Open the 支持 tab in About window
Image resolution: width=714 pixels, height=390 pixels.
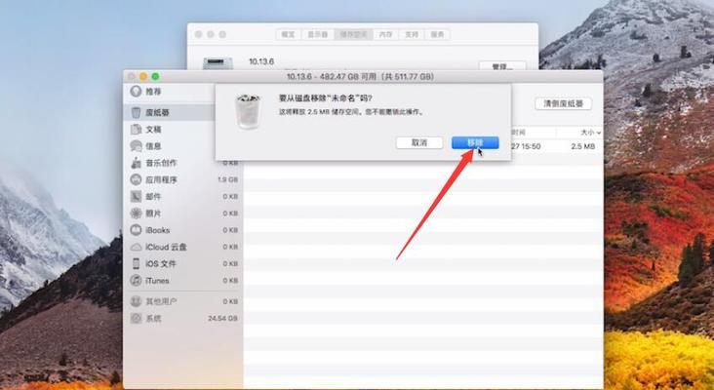pyautogui.click(x=412, y=34)
